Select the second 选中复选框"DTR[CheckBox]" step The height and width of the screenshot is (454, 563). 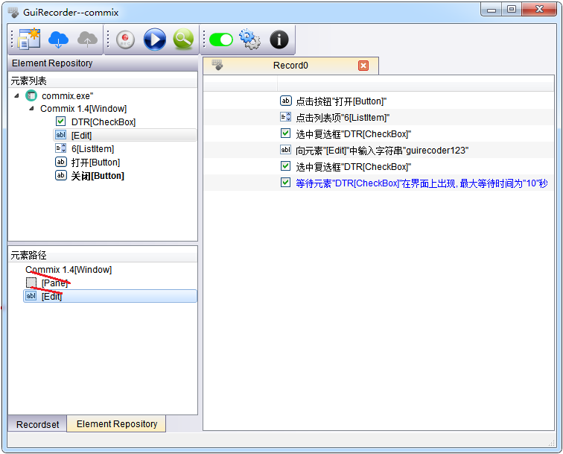pos(353,167)
